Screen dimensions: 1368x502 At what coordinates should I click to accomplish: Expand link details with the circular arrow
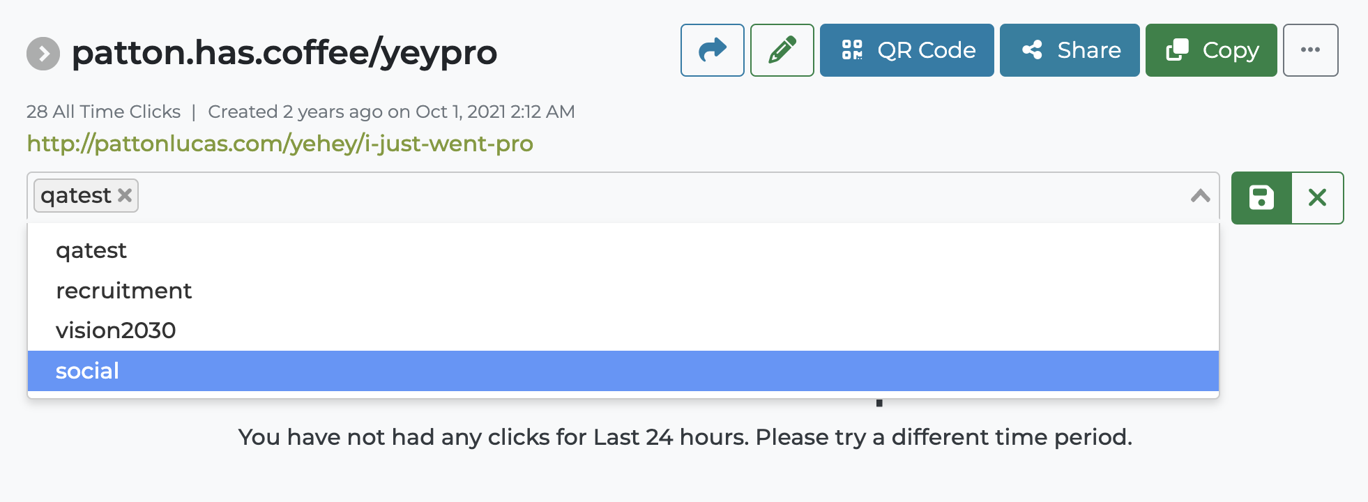(x=45, y=52)
